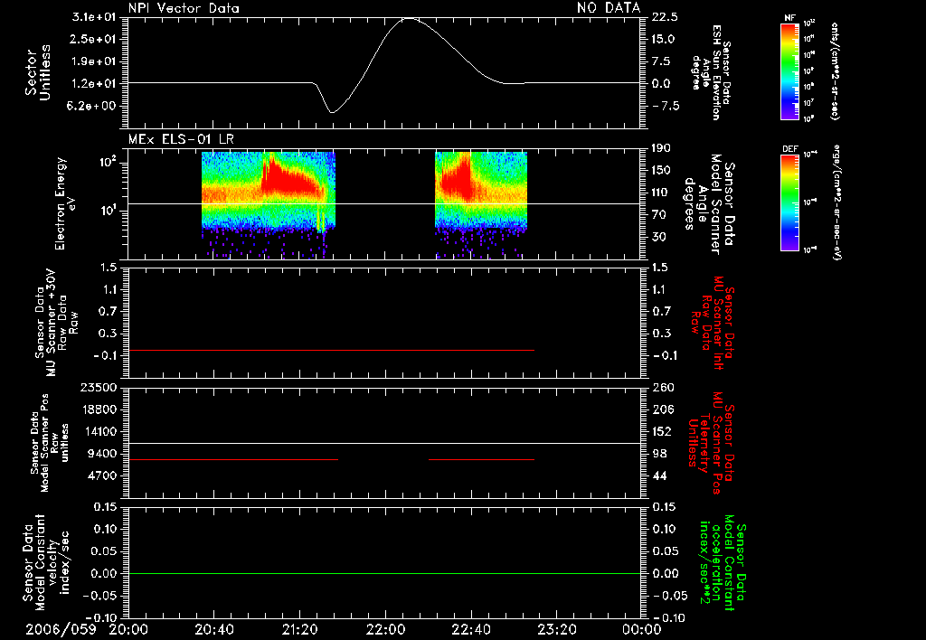This screenshot has width=926, height=640.
Task: Select the 'MEx ELS-01 LR' panel title
Action: click(x=181, y=139)
